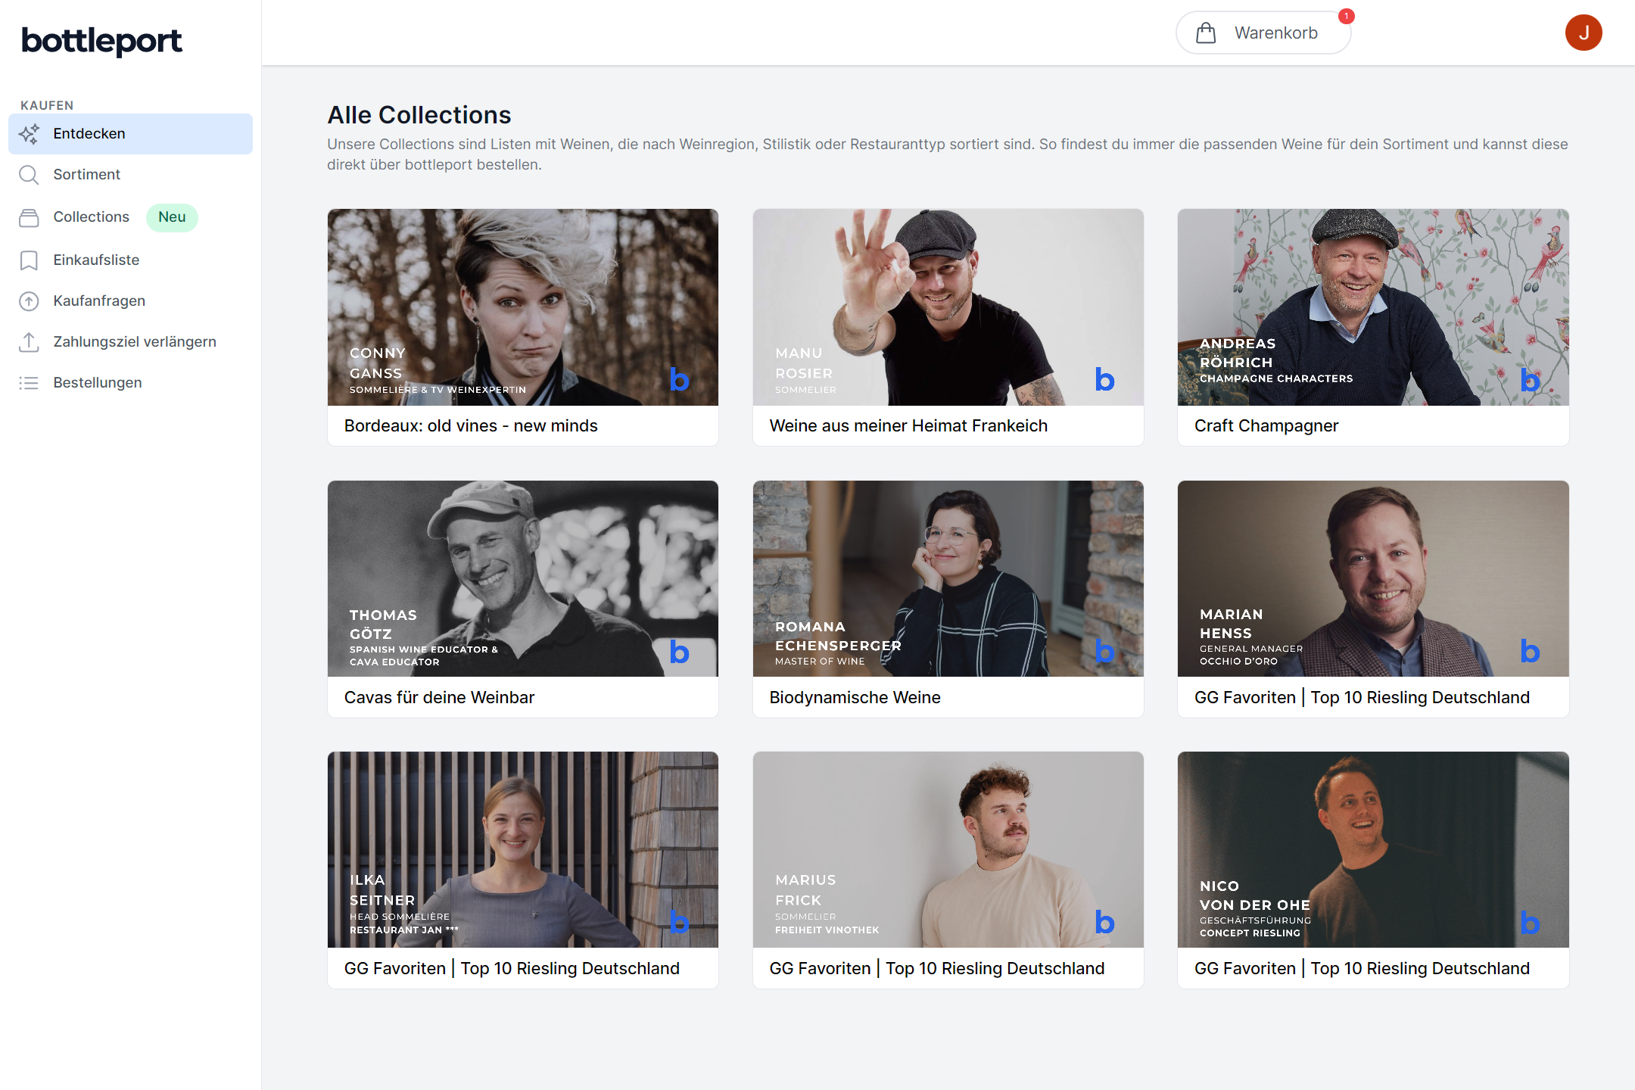This screenshot has width=1635, height=1090.
Task: Open Einkaufsliste in sidebar
Action: pyautogui.click(x=130, y=260)
